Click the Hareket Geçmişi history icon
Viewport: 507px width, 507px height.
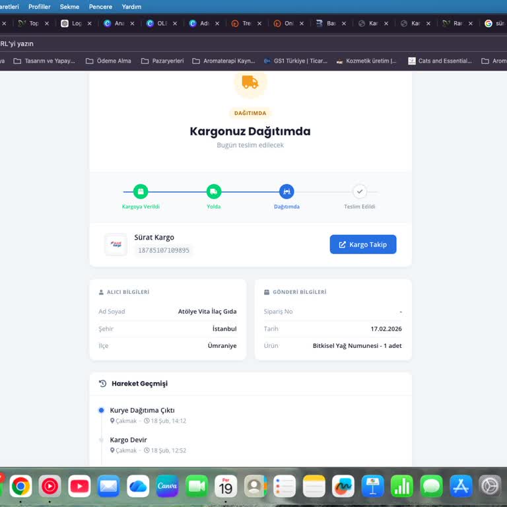click(x=102, y=384)
